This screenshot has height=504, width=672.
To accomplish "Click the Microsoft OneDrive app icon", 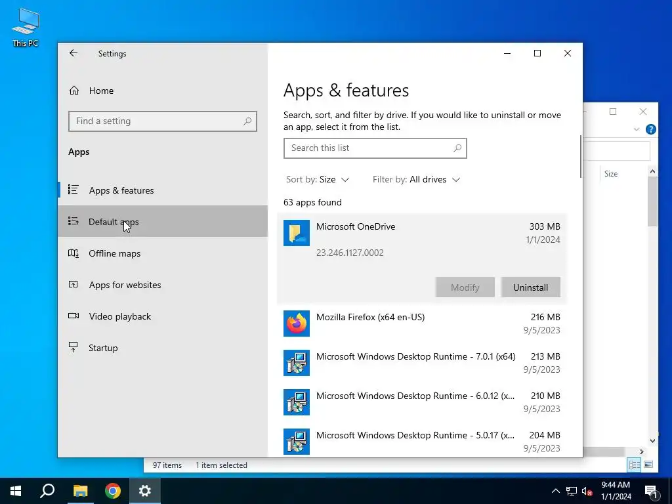I will [296, 233].
